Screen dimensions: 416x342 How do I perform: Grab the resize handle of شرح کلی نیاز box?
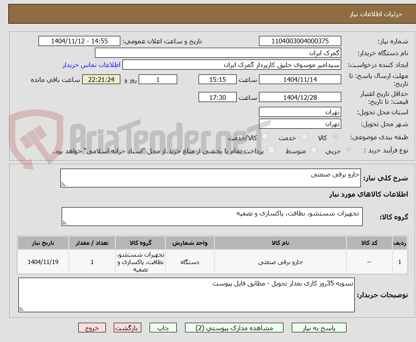click(x=63, y=184)
